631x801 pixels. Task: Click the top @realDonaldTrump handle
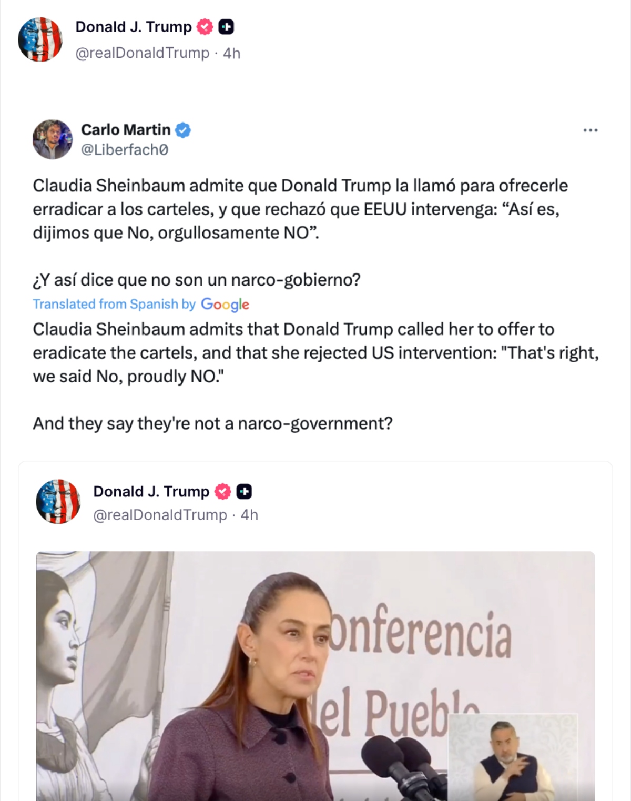pos(143,53)
